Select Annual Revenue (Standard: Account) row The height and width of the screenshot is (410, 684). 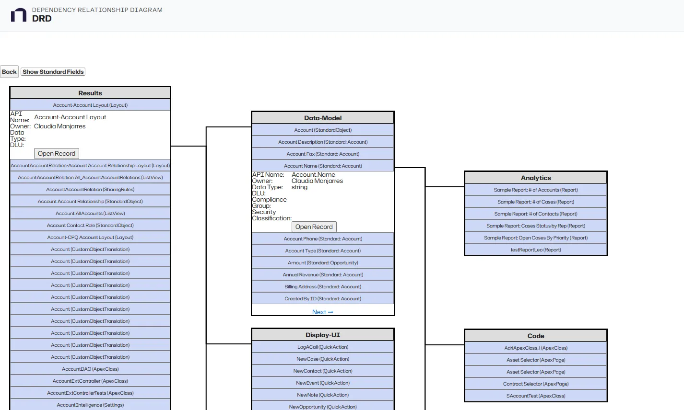point(322,274)
